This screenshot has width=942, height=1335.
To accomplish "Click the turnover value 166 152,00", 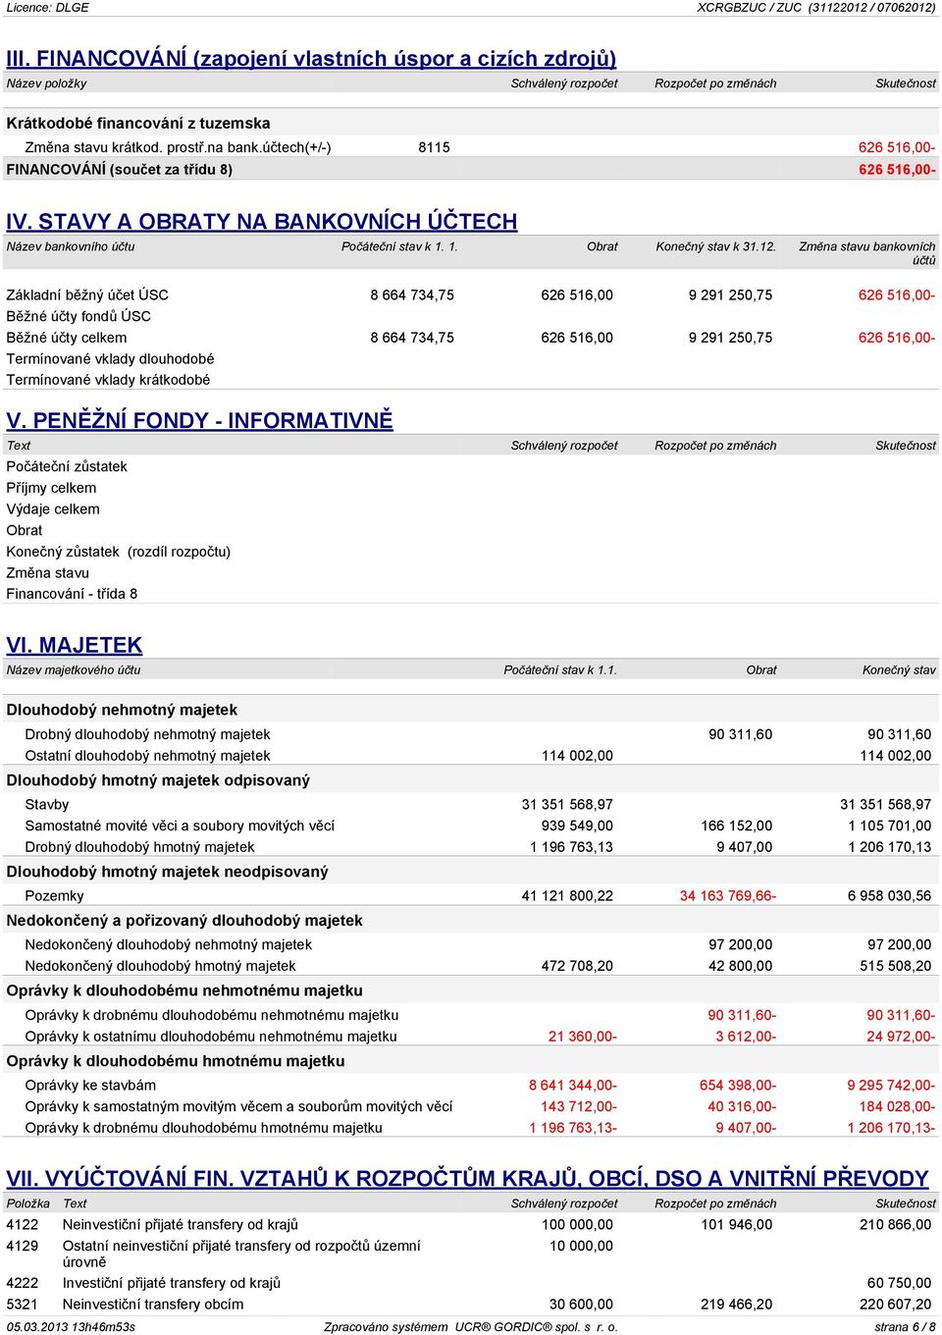I will (736, 827).
